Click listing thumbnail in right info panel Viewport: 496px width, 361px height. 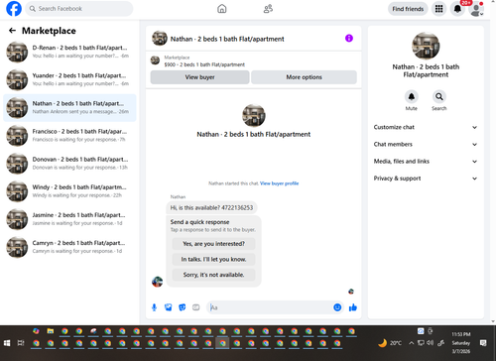tap(426, 46)
